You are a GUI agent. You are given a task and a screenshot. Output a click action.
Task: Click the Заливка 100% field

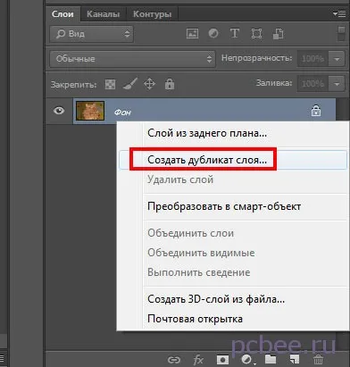[x=312, y=84]
